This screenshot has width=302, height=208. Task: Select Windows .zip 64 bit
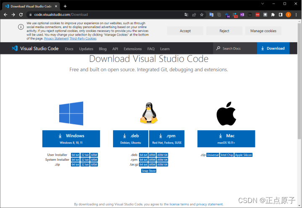point(75,164)
